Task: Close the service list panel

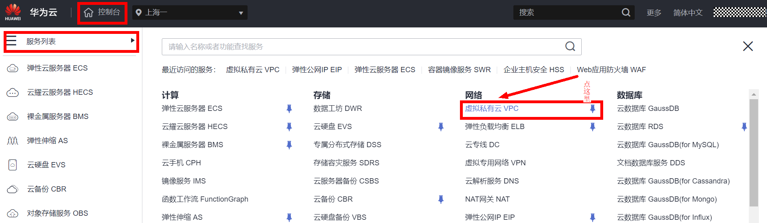Action: [x=748, y=46]
